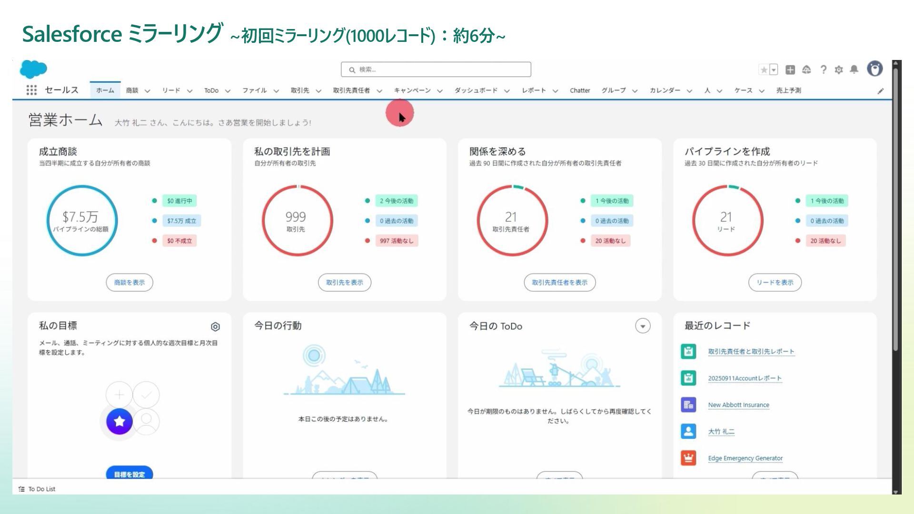
Task: Open the Salesforce help question mark
Action: point(823,70)
